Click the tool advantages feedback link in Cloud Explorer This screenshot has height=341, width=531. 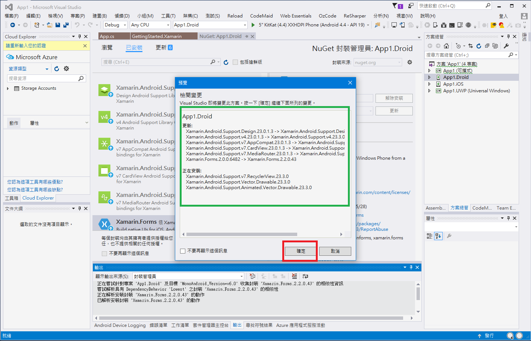click(x=35, y=182)
